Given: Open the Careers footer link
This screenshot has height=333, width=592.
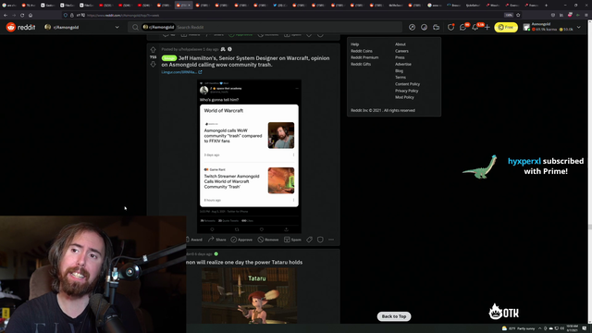Looking at the screenshot, I should [x=401, y=51].
